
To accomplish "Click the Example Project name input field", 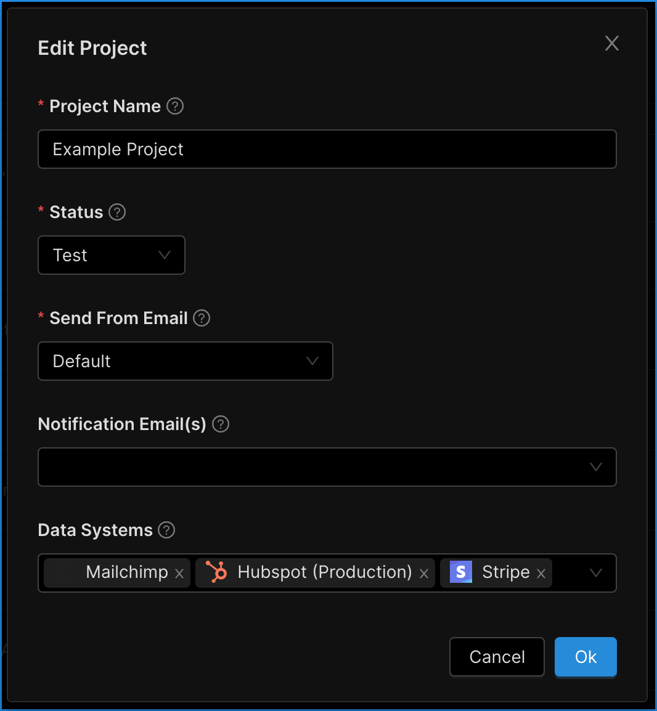I will pyautogui.click(x=327, y=149).
